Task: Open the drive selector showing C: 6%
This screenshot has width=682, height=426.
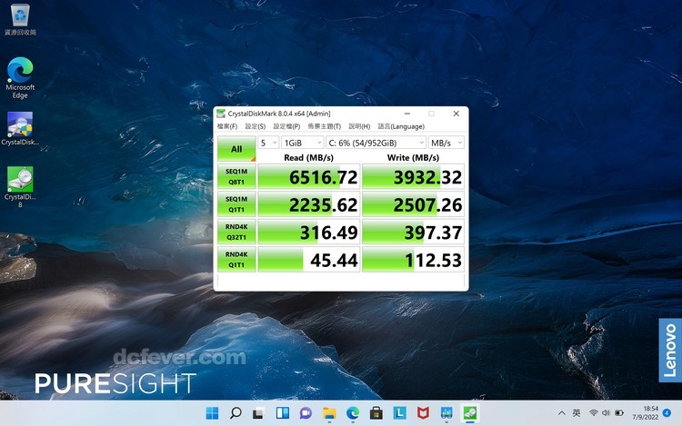Action: (x=376, y=143)
